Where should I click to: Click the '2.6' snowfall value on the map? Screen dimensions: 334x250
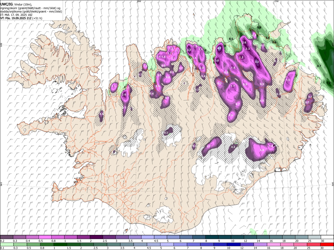(244, 42)
